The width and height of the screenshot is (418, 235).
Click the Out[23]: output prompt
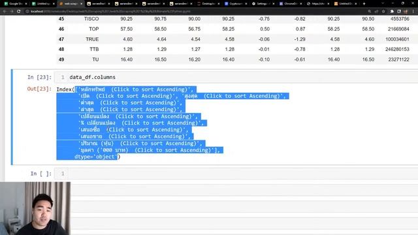[x=39, y=89]
